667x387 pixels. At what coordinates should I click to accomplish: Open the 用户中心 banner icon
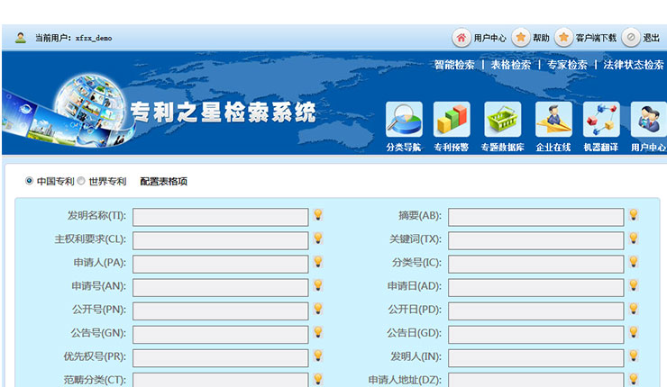tap(648, 120)
